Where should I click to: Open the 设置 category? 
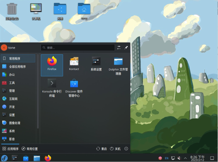[18, 115]
